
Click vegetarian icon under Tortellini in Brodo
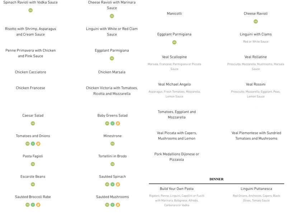112,164
